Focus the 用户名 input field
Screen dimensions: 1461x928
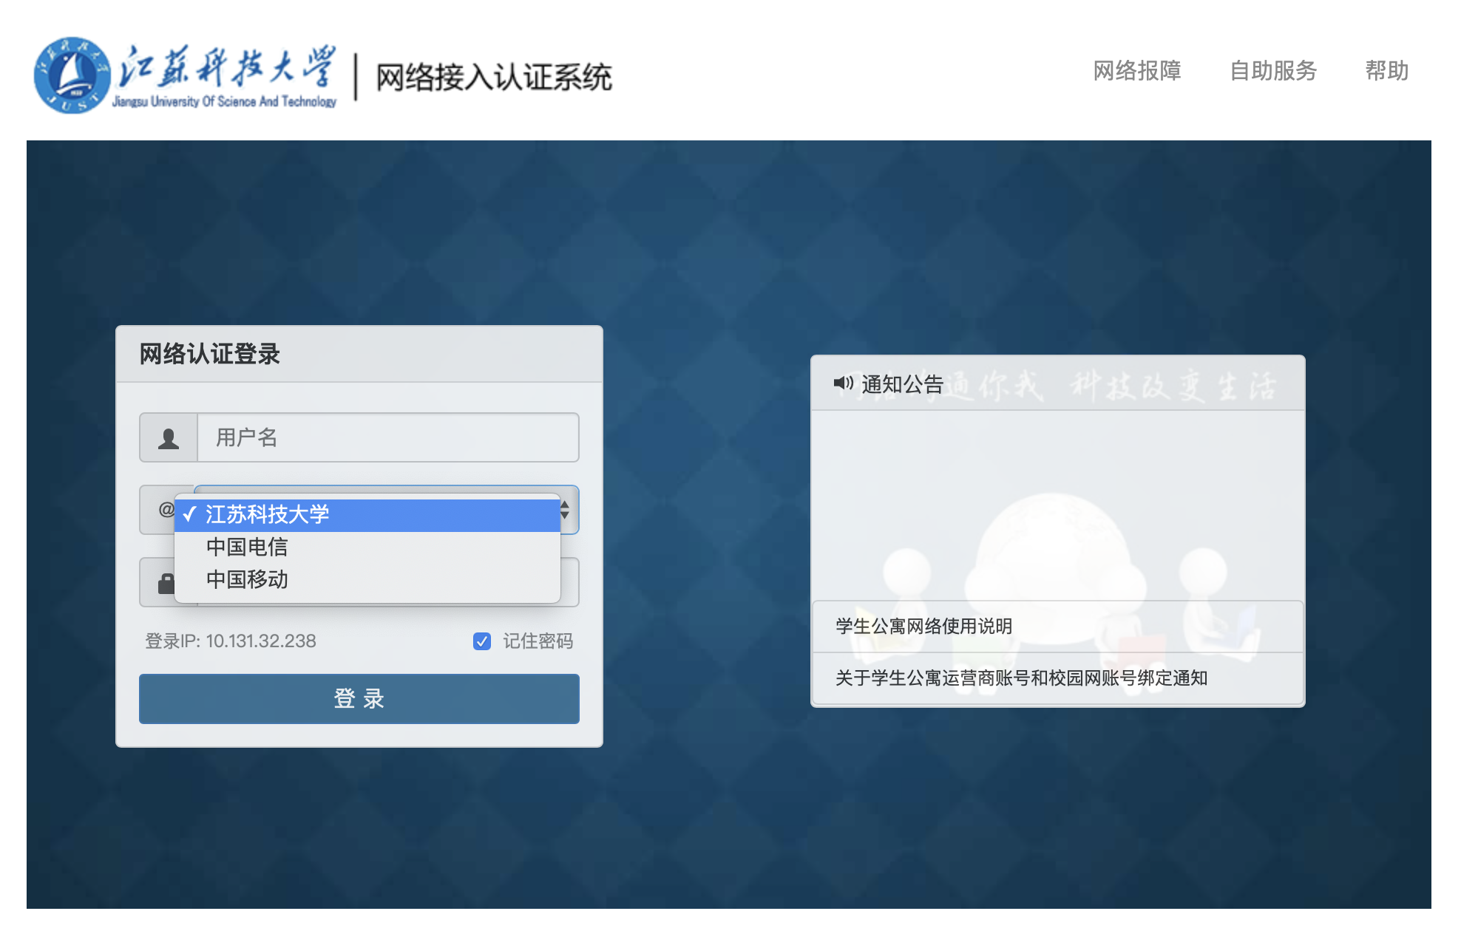point(388,437)
